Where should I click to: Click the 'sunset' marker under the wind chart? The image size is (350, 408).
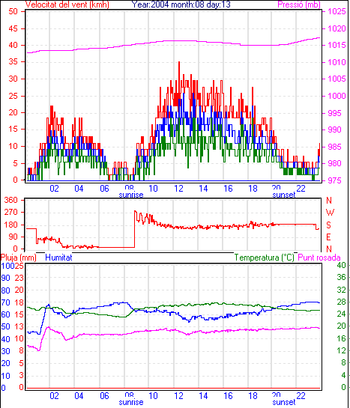tap(284, 195)
